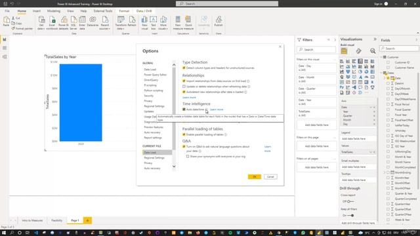Switch to the Insert ribbon tab
Screen dimensions: 420x236
(x=37, y=11)
